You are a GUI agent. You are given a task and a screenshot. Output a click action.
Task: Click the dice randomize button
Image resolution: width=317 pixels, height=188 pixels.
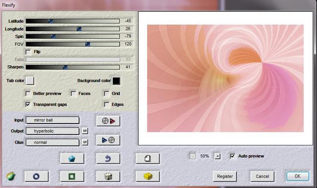click(x=108, y=176)
